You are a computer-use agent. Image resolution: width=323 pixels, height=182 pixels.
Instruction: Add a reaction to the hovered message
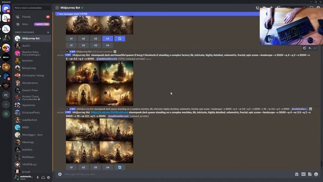click(304, 48)
